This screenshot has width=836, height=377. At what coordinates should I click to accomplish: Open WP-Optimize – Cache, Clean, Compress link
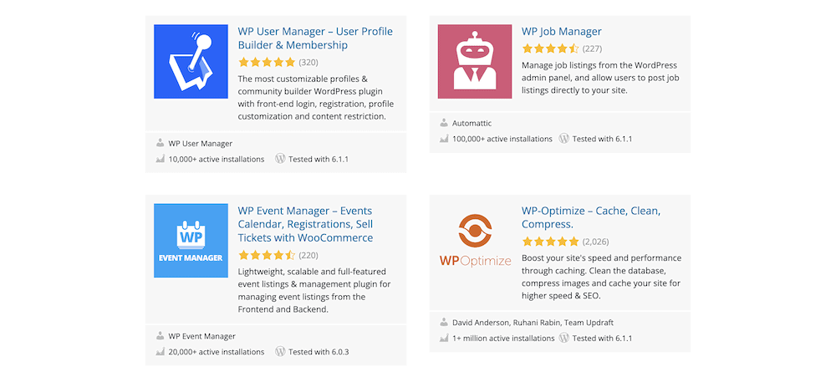591,217
